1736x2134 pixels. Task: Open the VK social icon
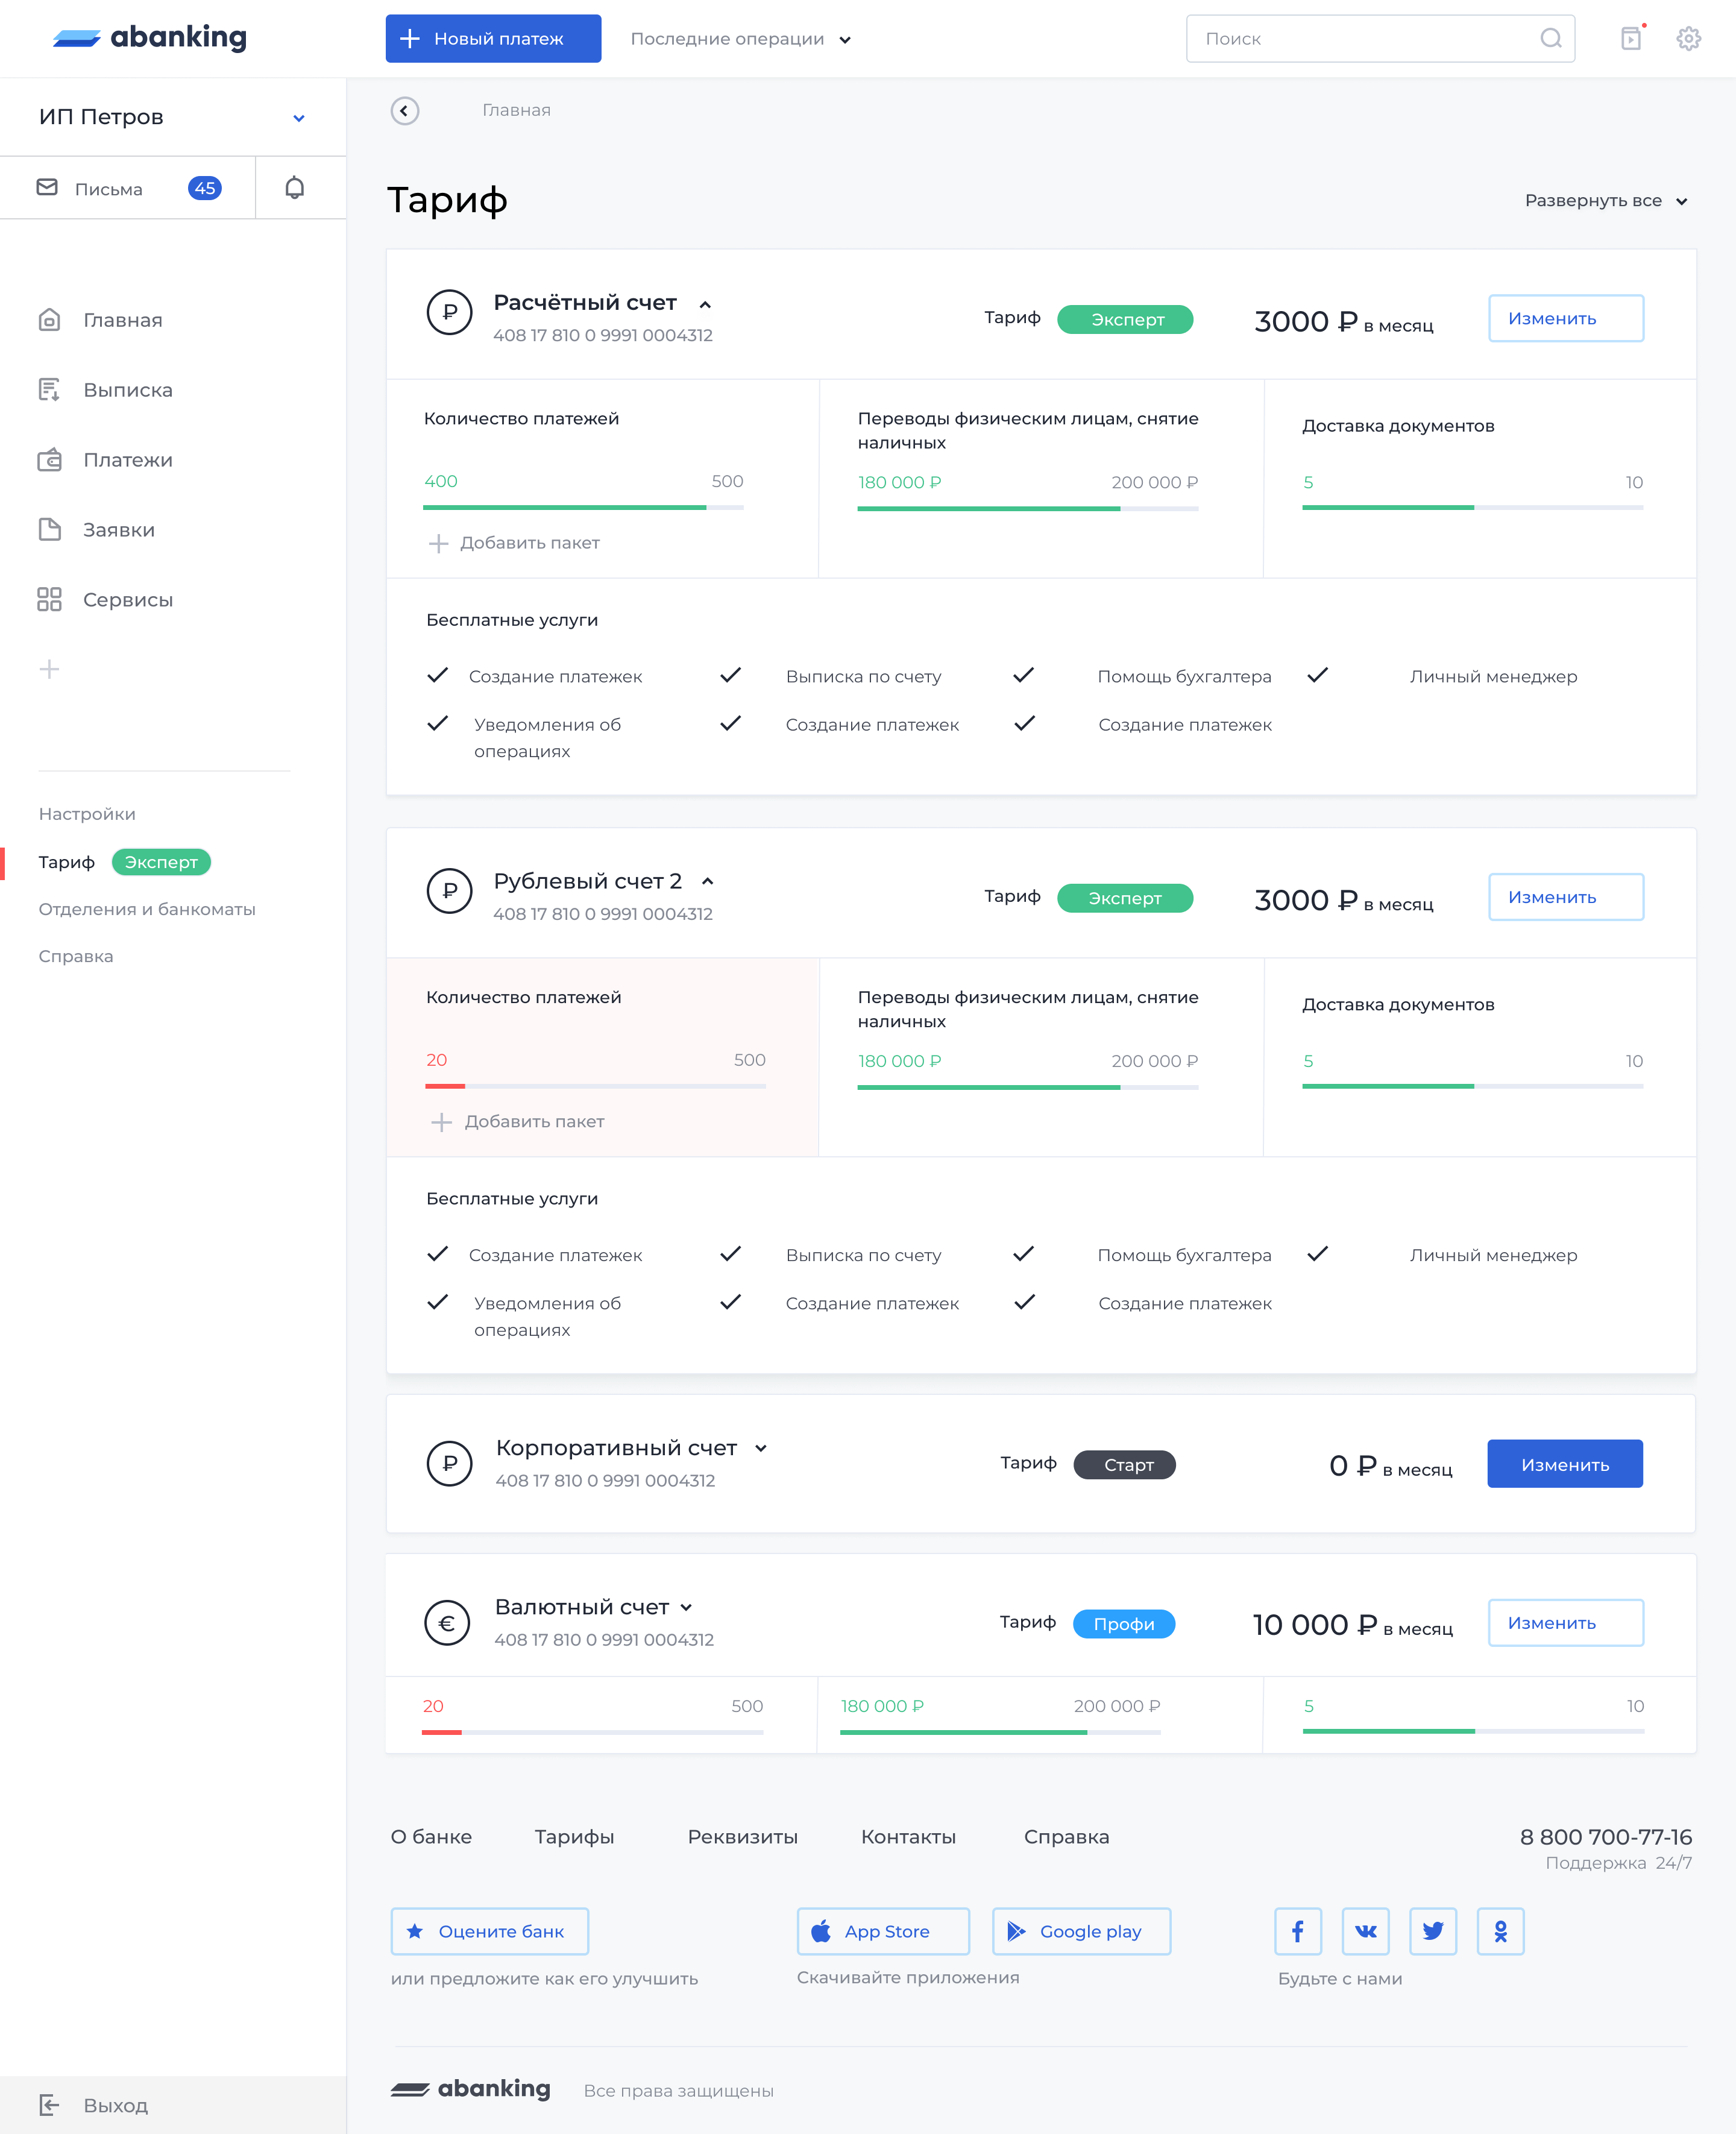(1365, 1931)
